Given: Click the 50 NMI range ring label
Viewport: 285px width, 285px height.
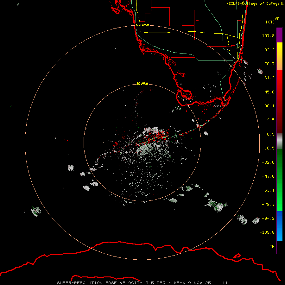Looking at the screenshot, I should [142, 84].
